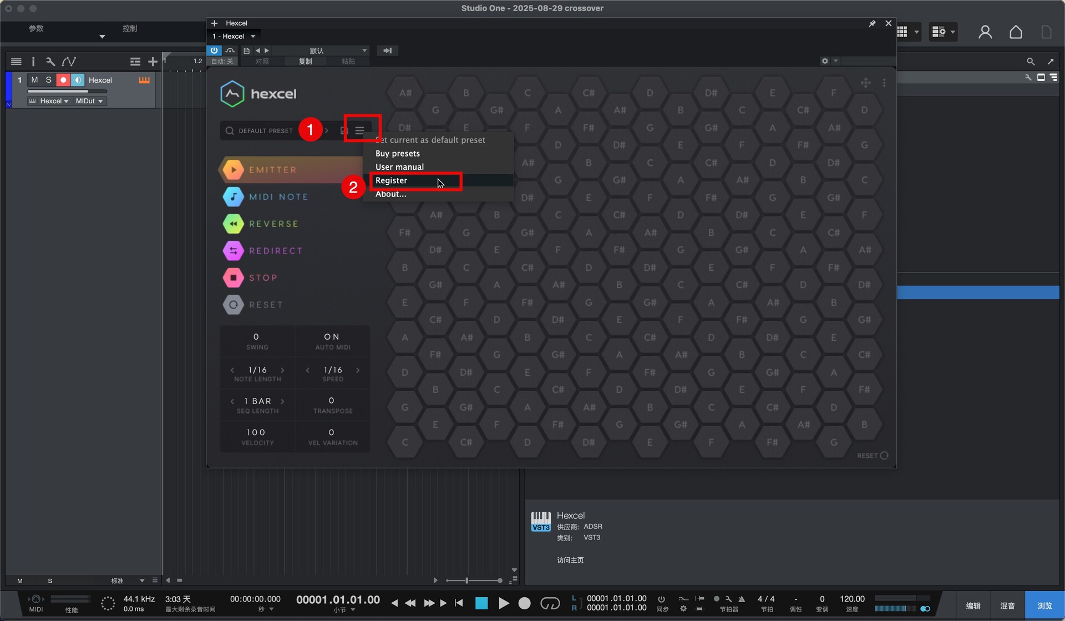Add new instrument with plus icon in plugin header
Viewport: 1065px width, 621px height.
[x=215, y=23]
